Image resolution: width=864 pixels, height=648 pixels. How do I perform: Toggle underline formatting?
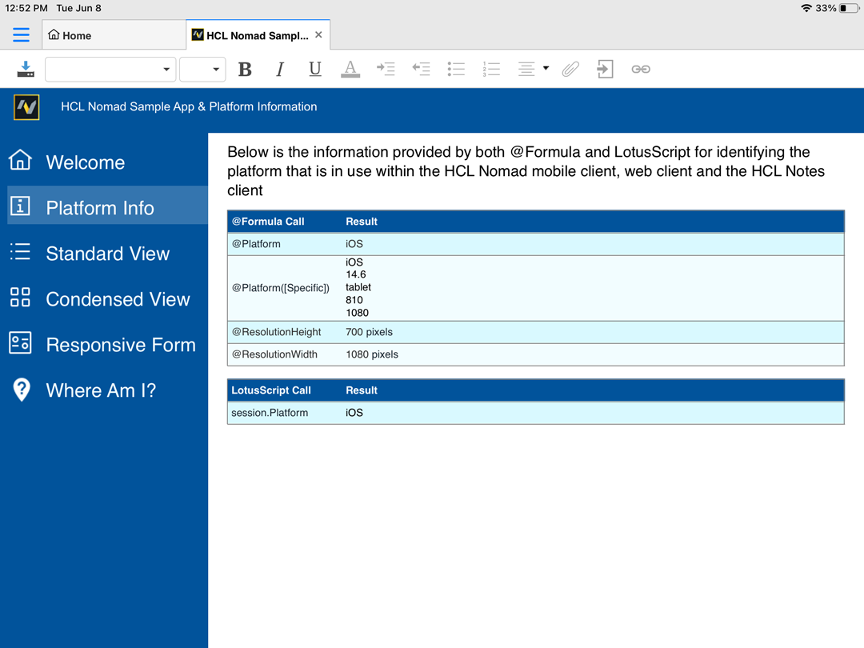coord(314,70)
